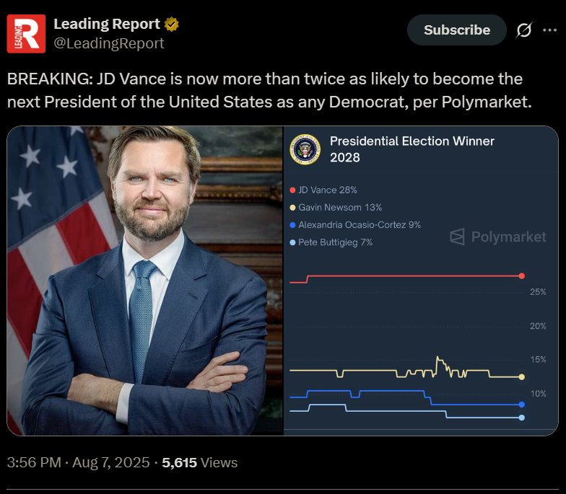Image resolution: width=566 pixels, height=494 pixels.
Task: Click the 5,615 Views count
Action: 199,463
